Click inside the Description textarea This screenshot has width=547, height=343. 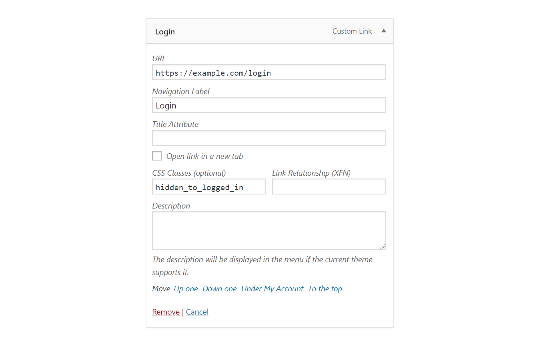coord(269,231)
